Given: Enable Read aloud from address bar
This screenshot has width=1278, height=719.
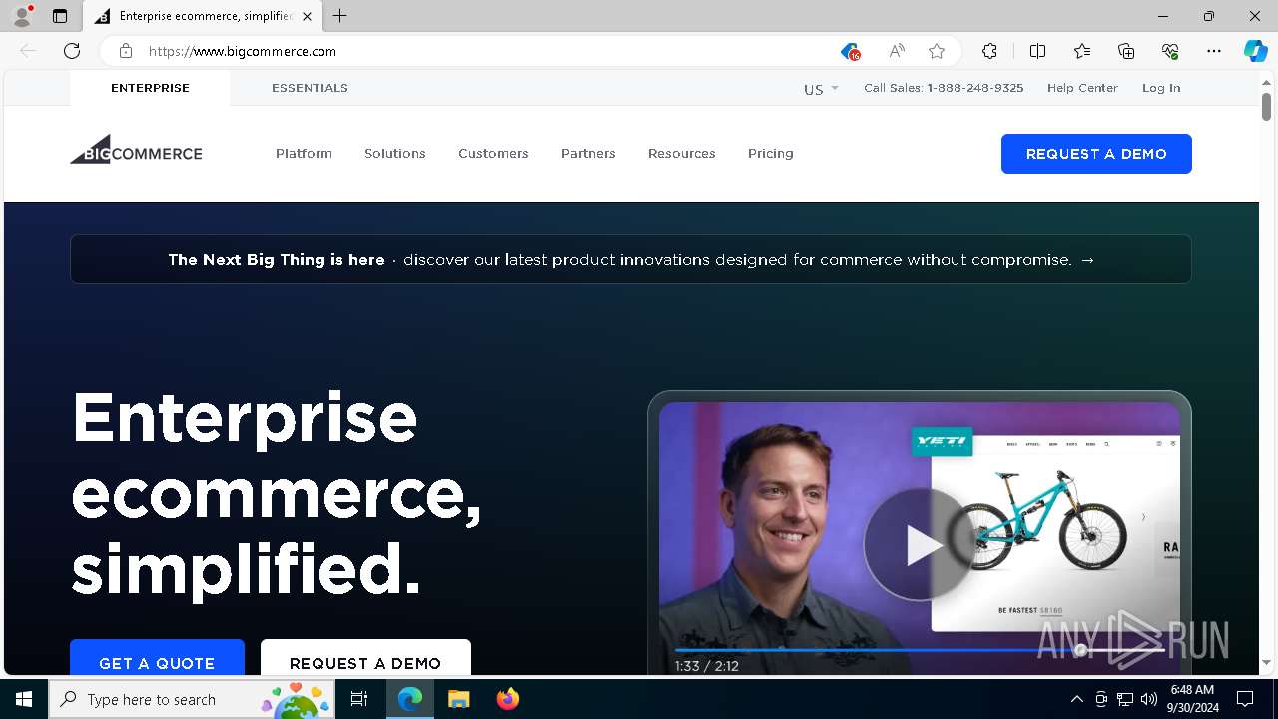Looking at the screenshot, I should 897,51.
